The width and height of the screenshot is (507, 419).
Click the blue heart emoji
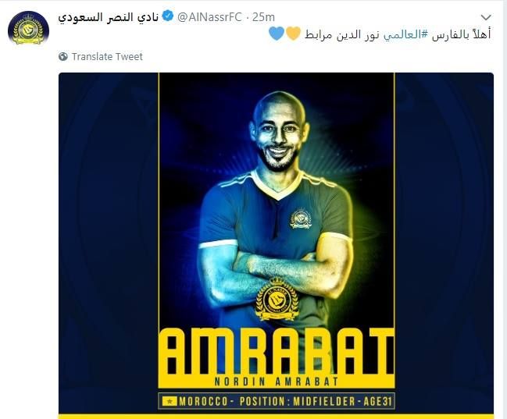point(277,34)
